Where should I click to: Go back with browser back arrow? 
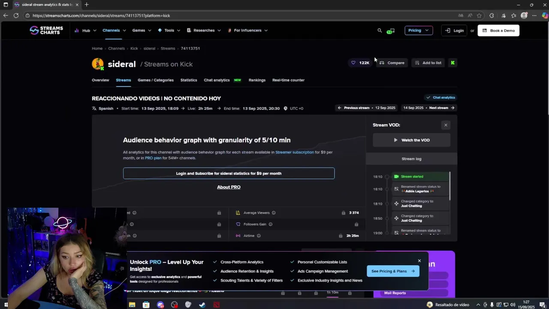pyautogui.click(x=6, y=15)
